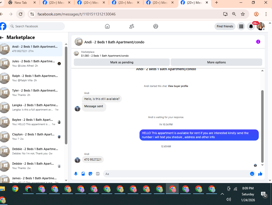Image resolution: width=272 pixels, height=205 pixels.
Task: Click Andi's Hello, is this still available message
Action: pyautogui.click(x=102, y=99)
